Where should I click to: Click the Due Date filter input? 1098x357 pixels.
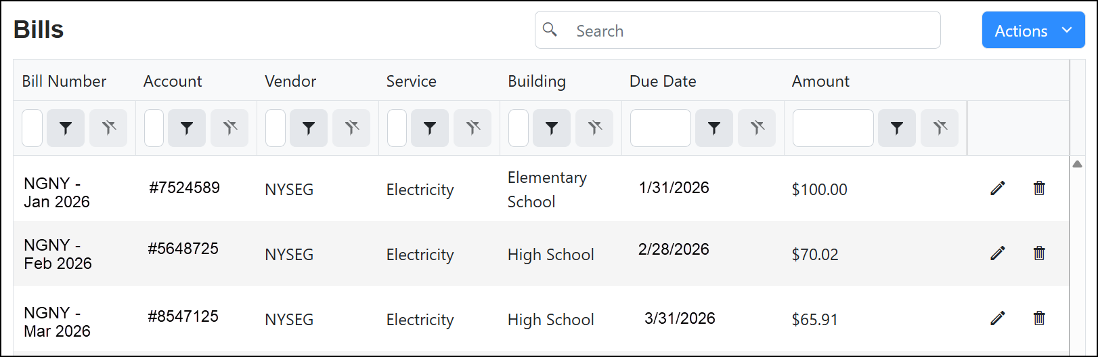(x=660, y=128)
